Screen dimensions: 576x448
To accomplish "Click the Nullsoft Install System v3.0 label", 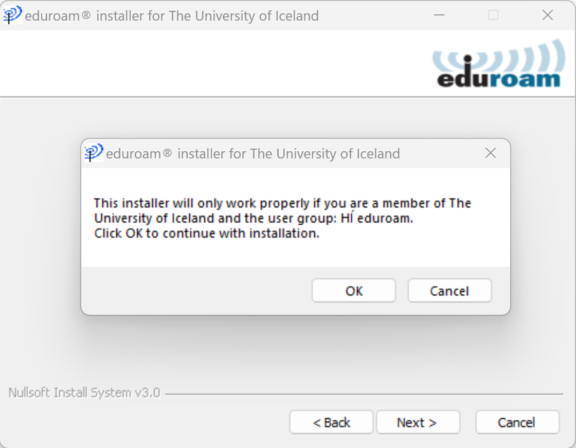I will tap(84, 392).
